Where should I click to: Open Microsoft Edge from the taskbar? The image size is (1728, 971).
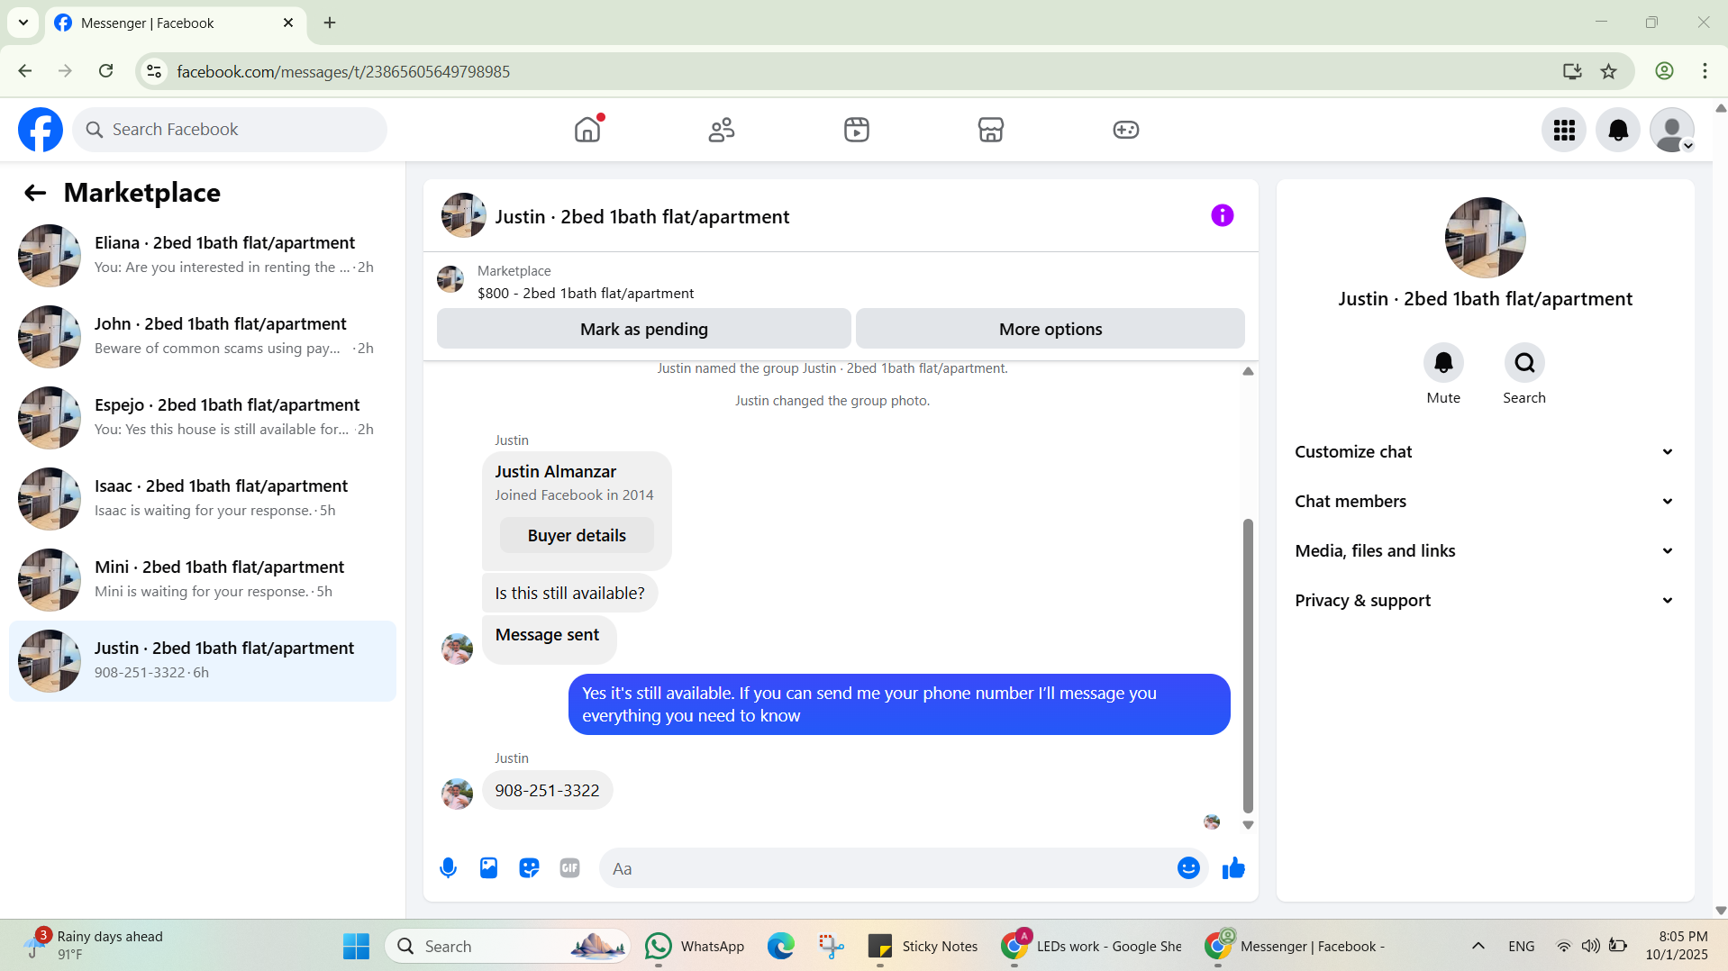781,946
